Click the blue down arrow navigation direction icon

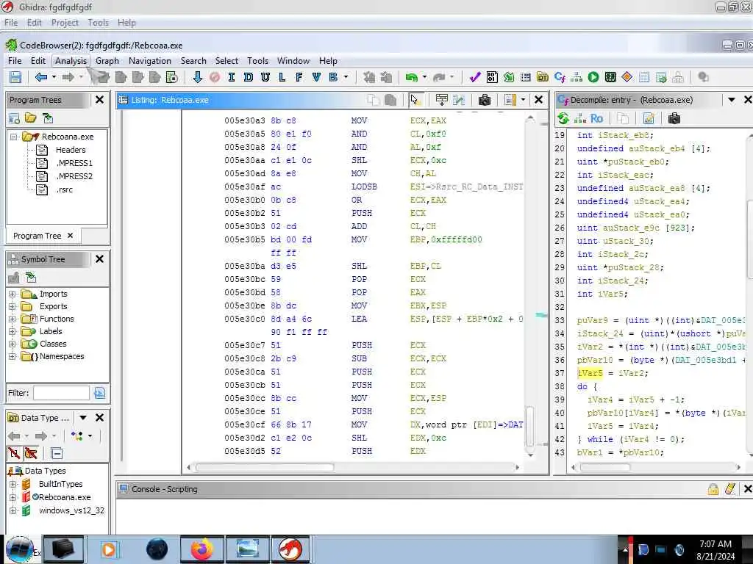pyautogui.click(x=197, y=76)
